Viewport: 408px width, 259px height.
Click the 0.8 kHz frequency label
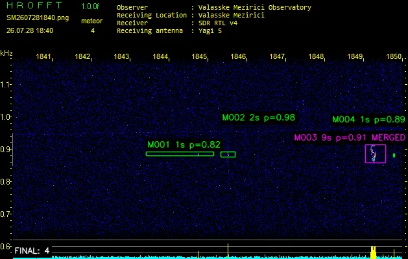(x=5, y=181)
